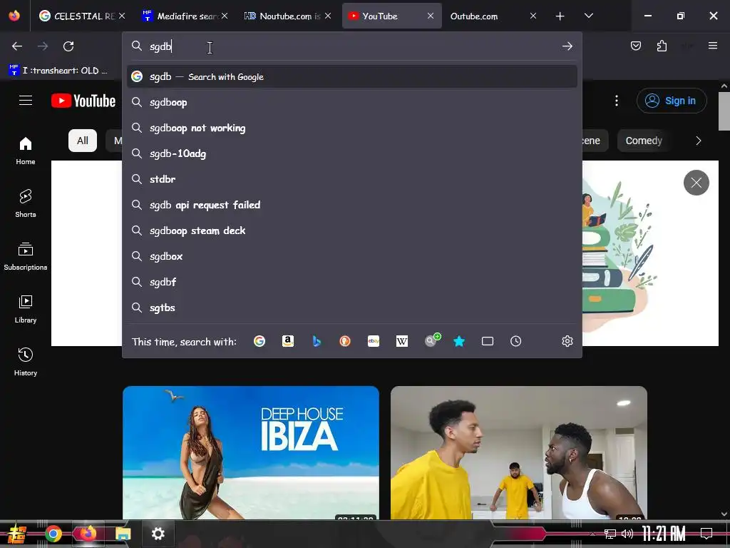The height and width of the screenshot is (548, 730).
Task: Choose the sgtbs suggestion
Action: pyautogui.click(x=352, y=308)
